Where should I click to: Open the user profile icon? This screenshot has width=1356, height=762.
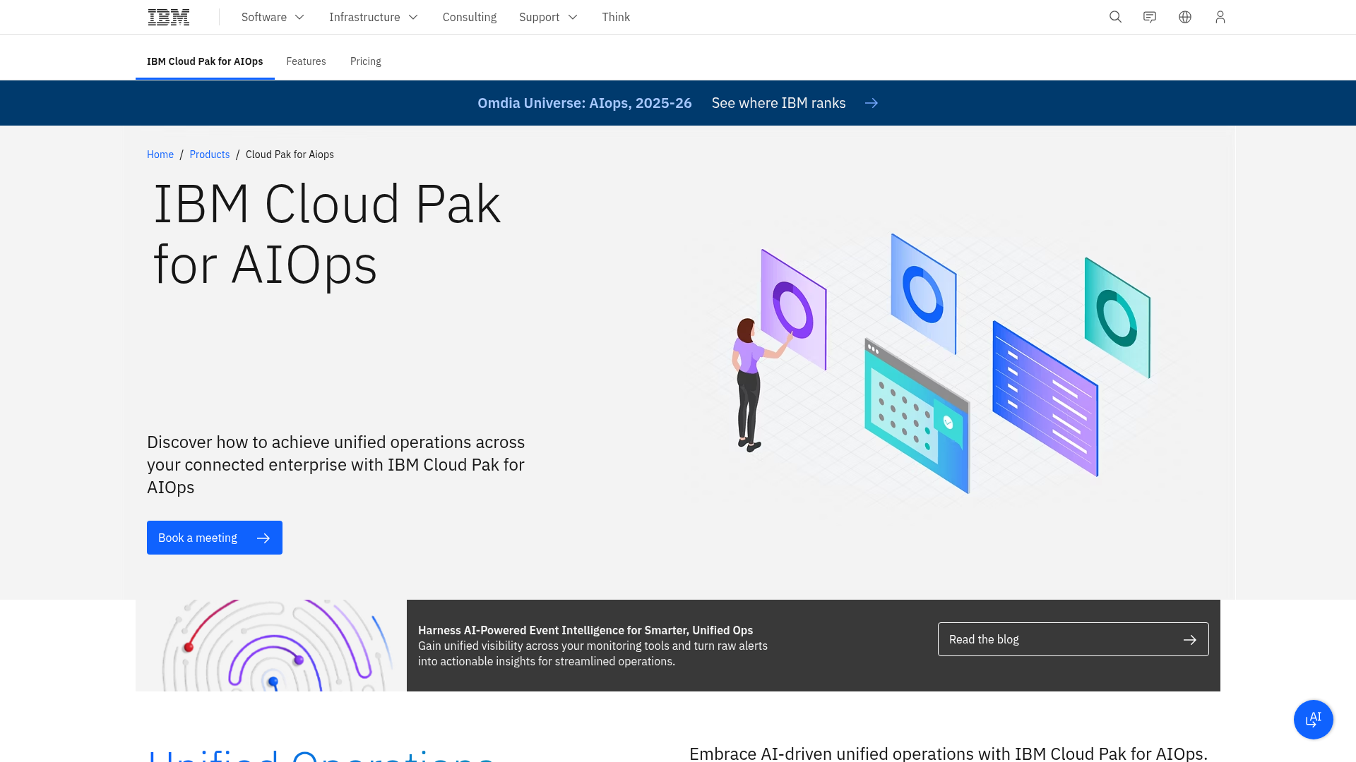(x=1220, y=17)
